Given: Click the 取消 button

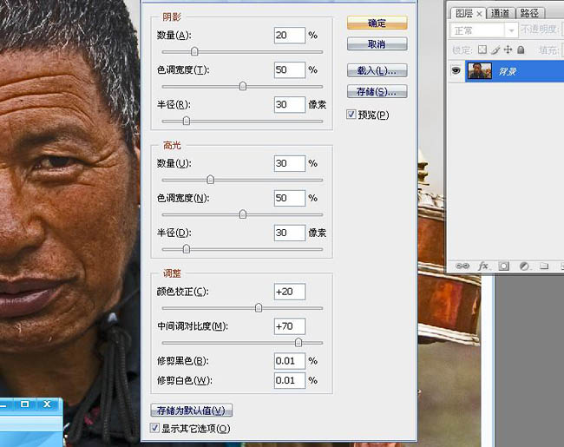Looking at the screenshot, I should [377, 43].
